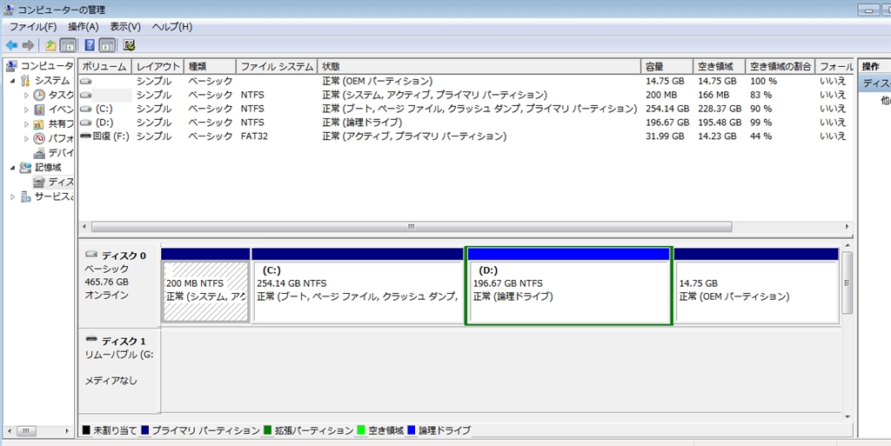
Task: Expand the イベン tree node arrow
Action: [x=26, y=110]
